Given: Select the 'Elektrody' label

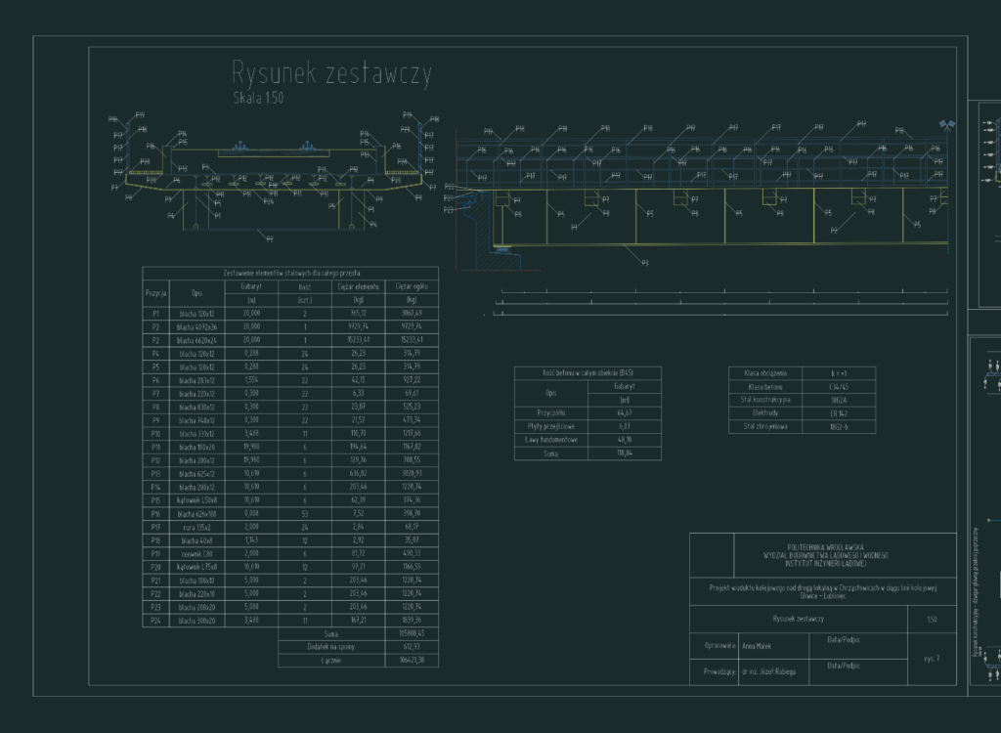Looking at the screenshot, I should (x=765, y=413).
